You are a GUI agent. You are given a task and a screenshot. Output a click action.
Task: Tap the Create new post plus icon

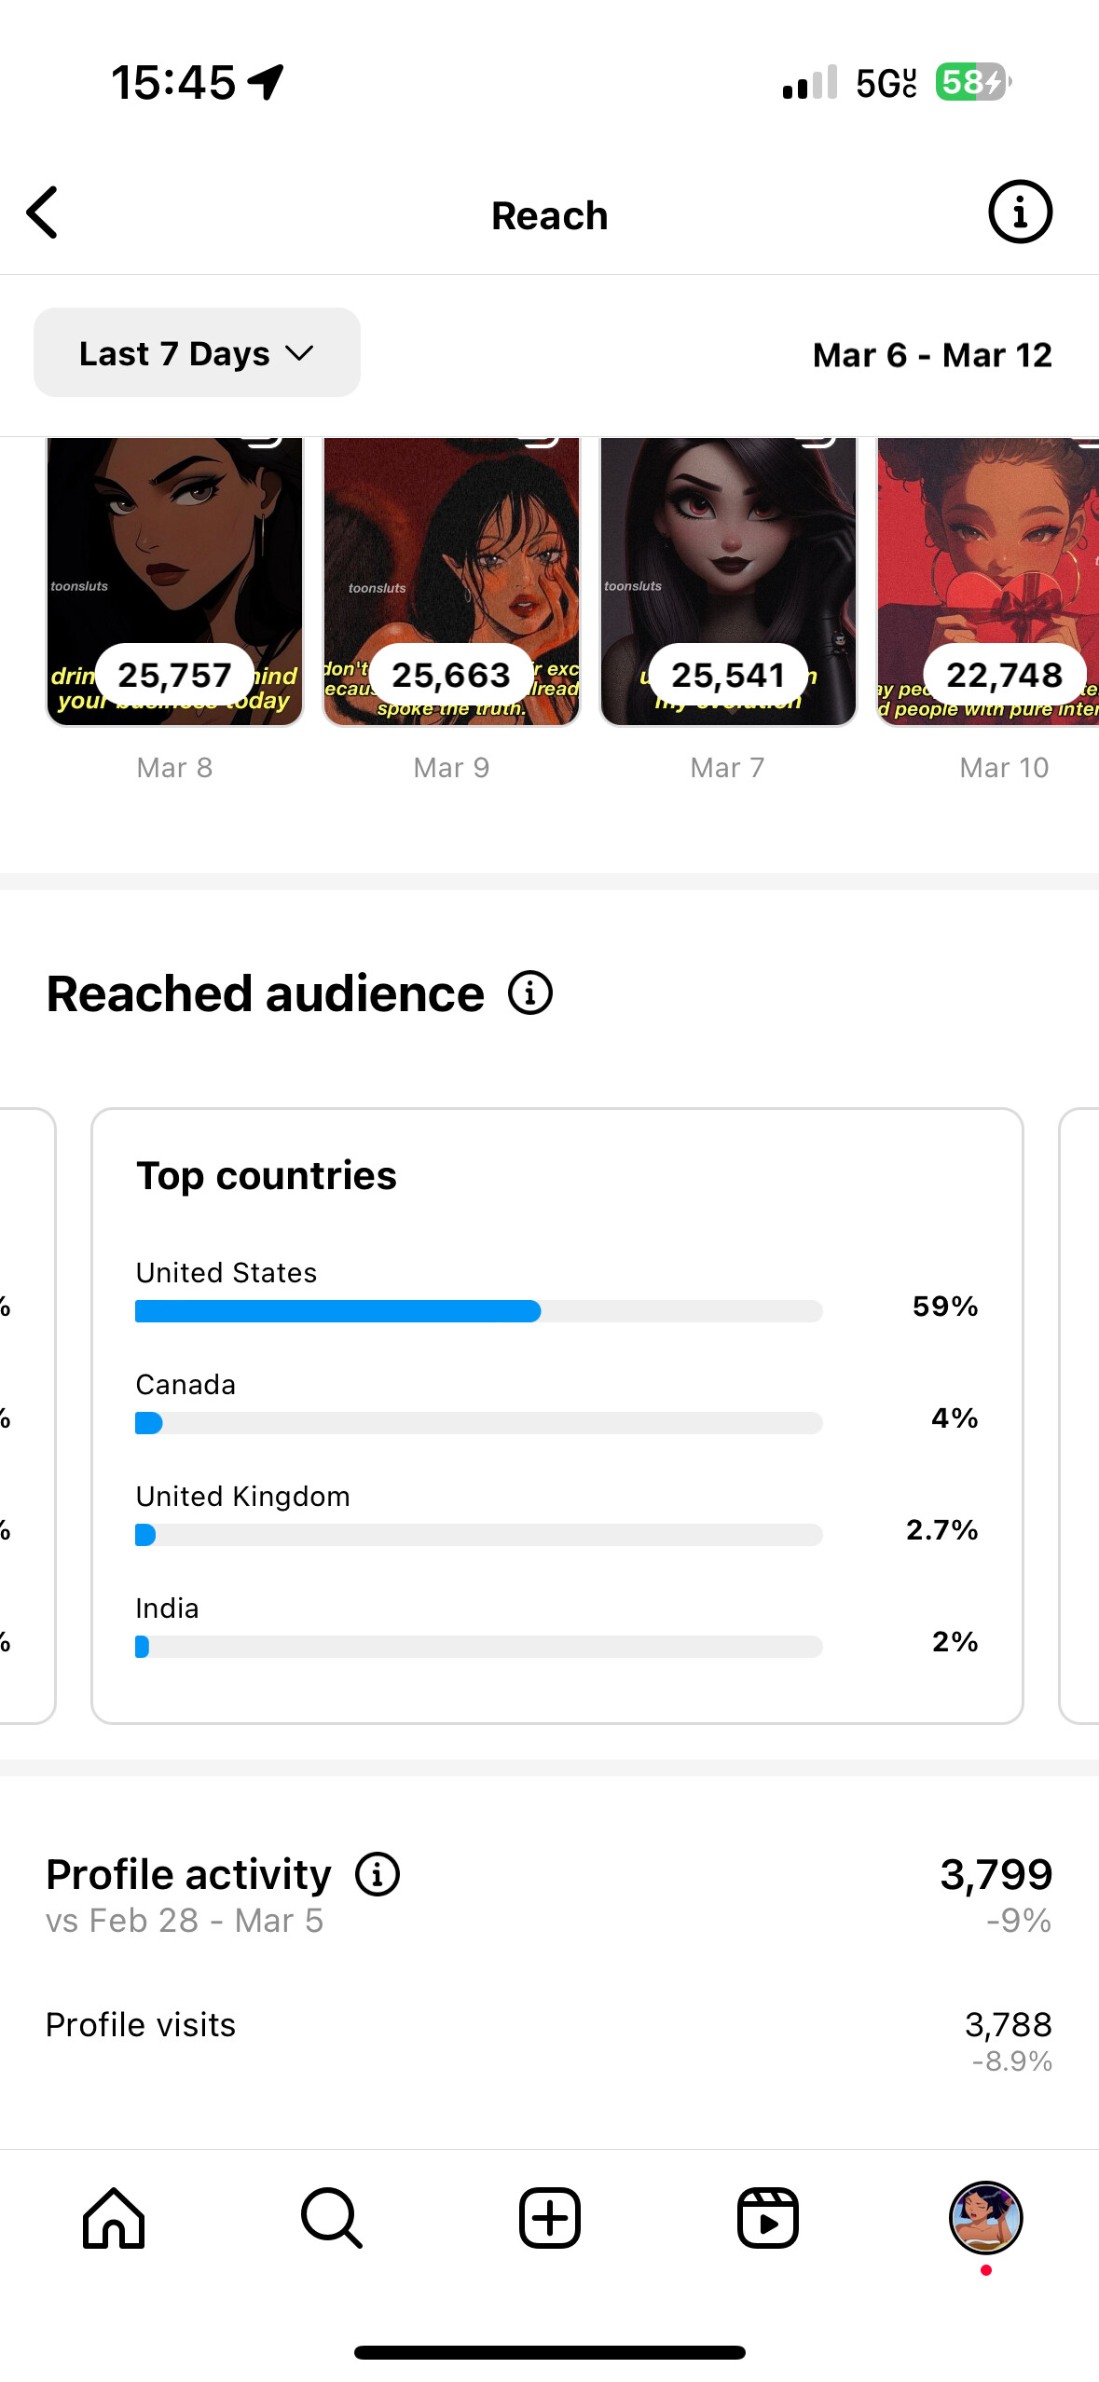(550, 2218)
